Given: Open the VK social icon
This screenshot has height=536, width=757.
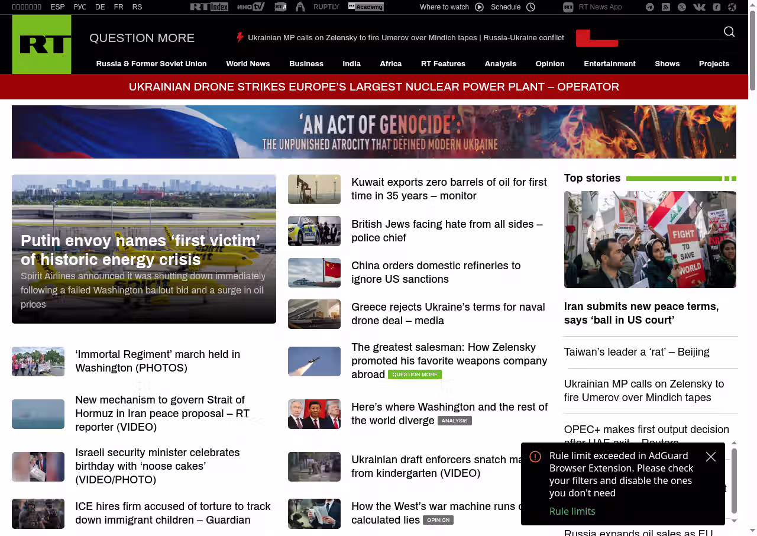Looking at the screenshot, I should 699,7.
